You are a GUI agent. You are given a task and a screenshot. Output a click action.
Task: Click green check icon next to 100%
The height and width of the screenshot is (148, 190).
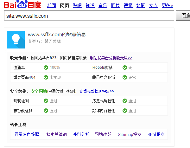[46, 68]
